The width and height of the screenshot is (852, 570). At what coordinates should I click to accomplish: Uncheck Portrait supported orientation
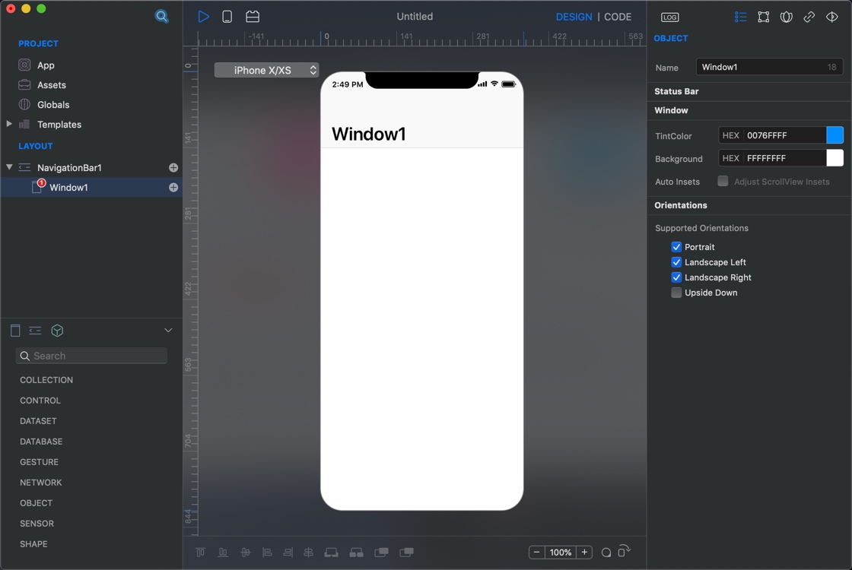pyautogui.click(x=676, y=246)
